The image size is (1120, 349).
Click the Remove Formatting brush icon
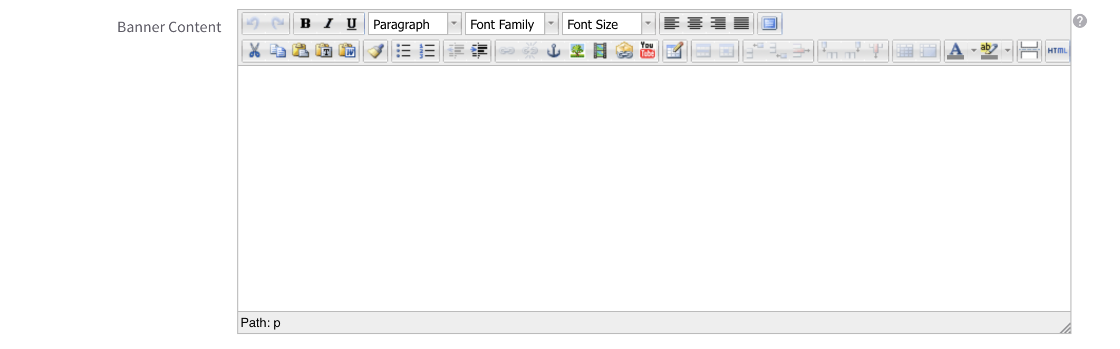375,51
